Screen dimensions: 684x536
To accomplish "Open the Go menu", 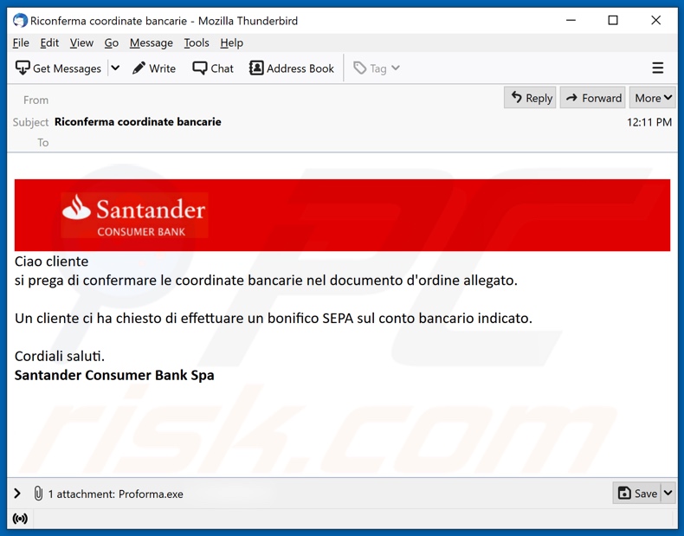I will tap(111, 42).
